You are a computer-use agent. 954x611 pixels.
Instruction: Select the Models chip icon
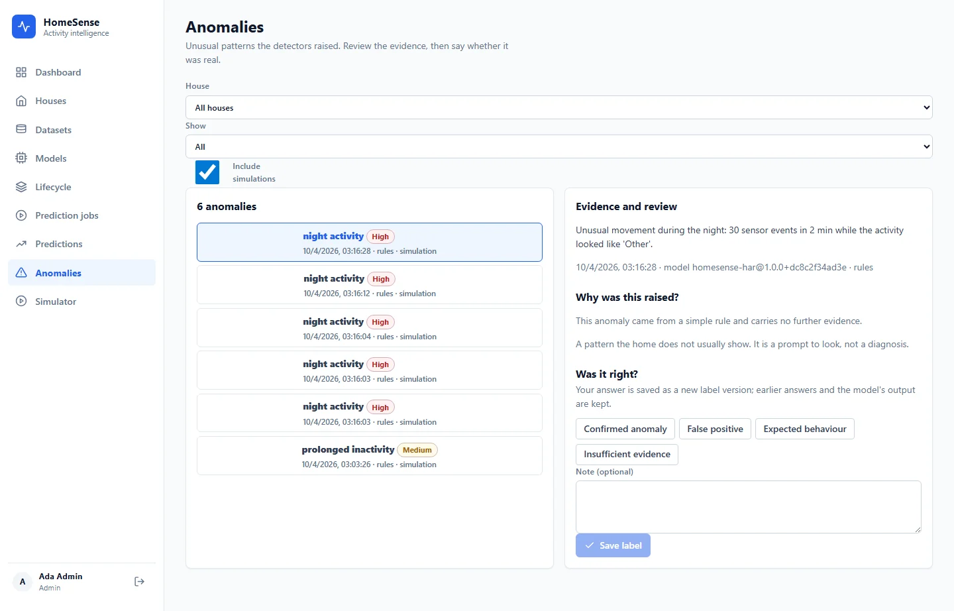(x=21, y=158)
